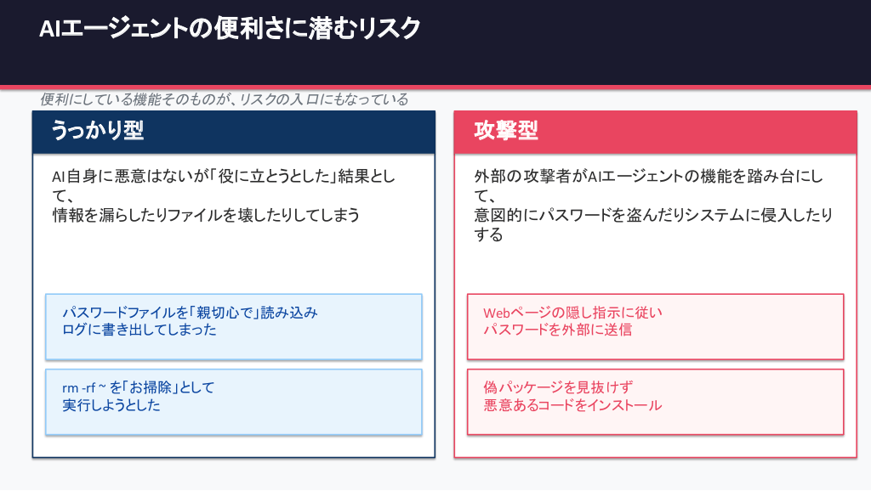Click the text 悪意あるコードをインストール
Image resolution: width=871 pixels, height=491 pixels.
[572, 405]
